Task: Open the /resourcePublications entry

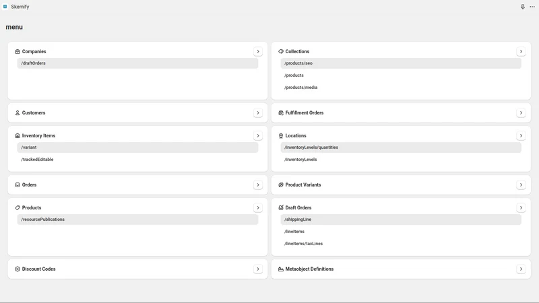Action: click(x=137, y=220)
